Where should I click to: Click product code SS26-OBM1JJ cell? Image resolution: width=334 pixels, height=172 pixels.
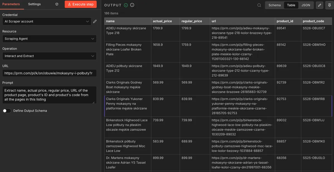[x=316, y=127]
